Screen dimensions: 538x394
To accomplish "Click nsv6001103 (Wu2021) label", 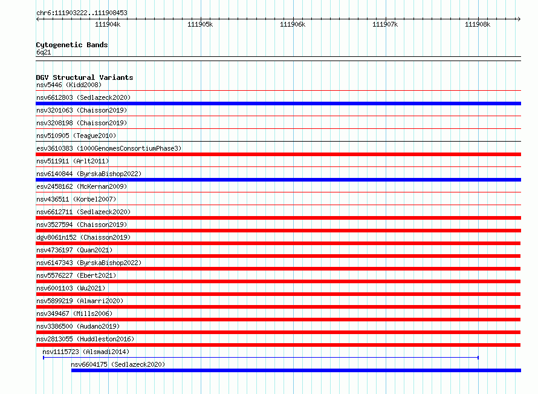I will click(71, 288).
